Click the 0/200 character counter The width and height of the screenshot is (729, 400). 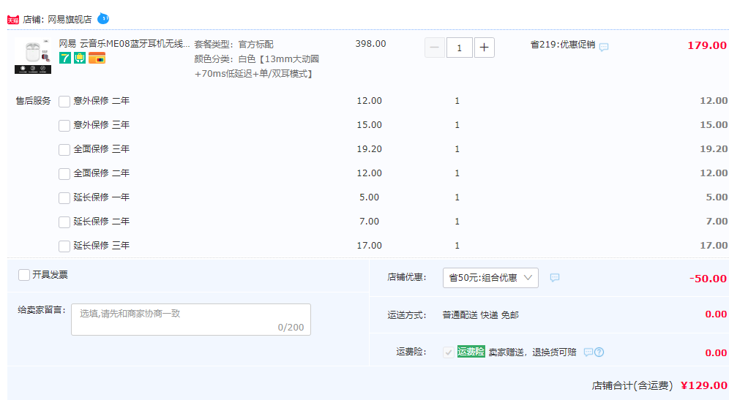coord(291,328)
